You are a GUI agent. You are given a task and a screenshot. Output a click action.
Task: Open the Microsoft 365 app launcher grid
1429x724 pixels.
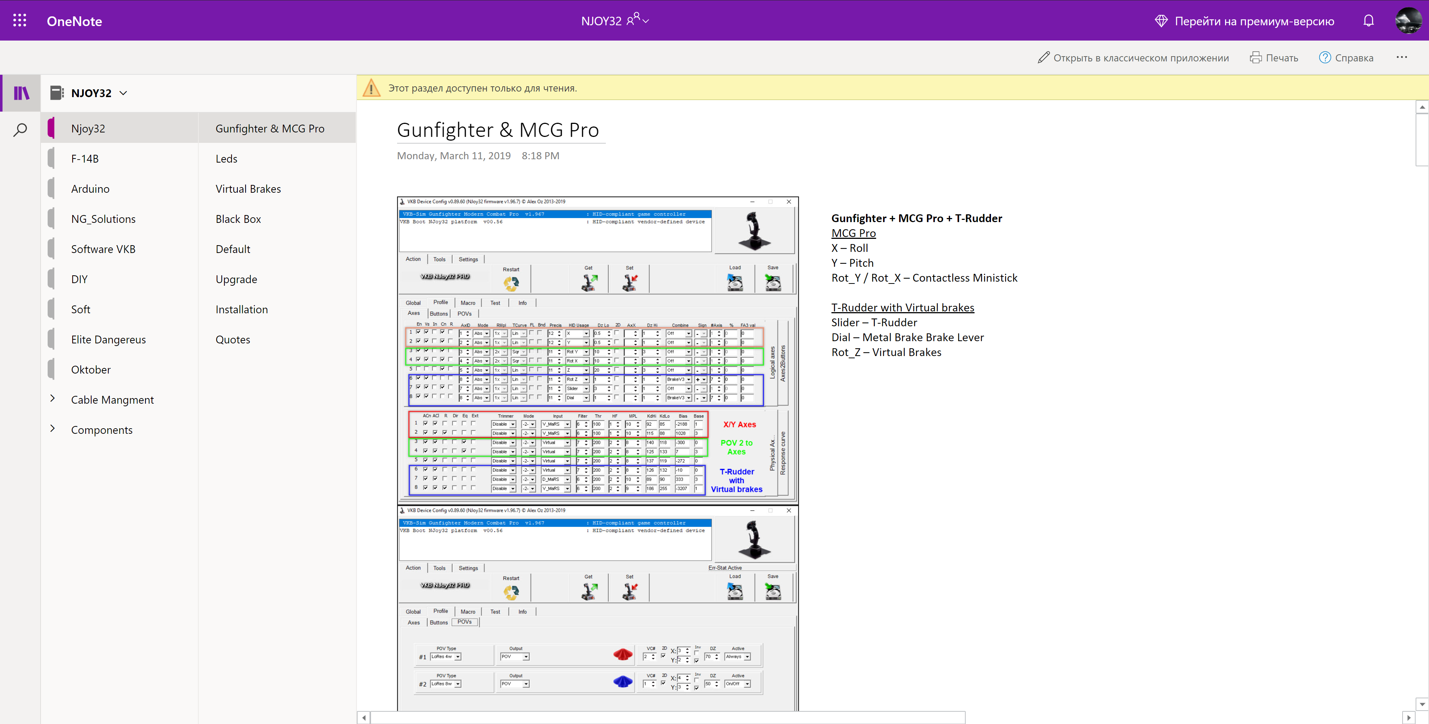coord(20,20)
